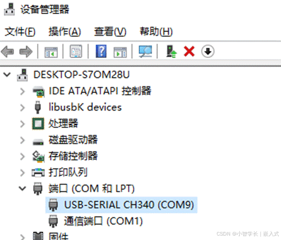Click Scan for hardware changes icon
281x240 pixels.
145,51
